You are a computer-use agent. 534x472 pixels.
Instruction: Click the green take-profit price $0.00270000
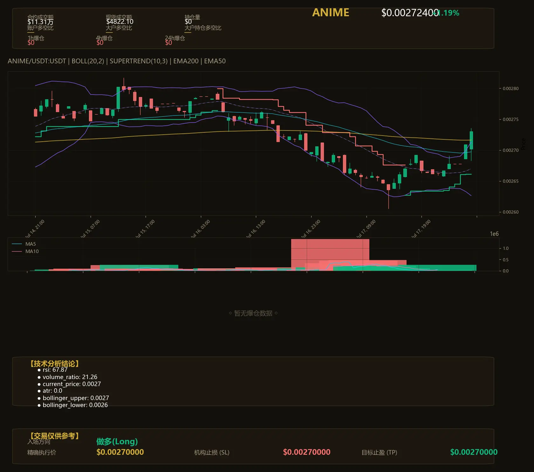474,452
